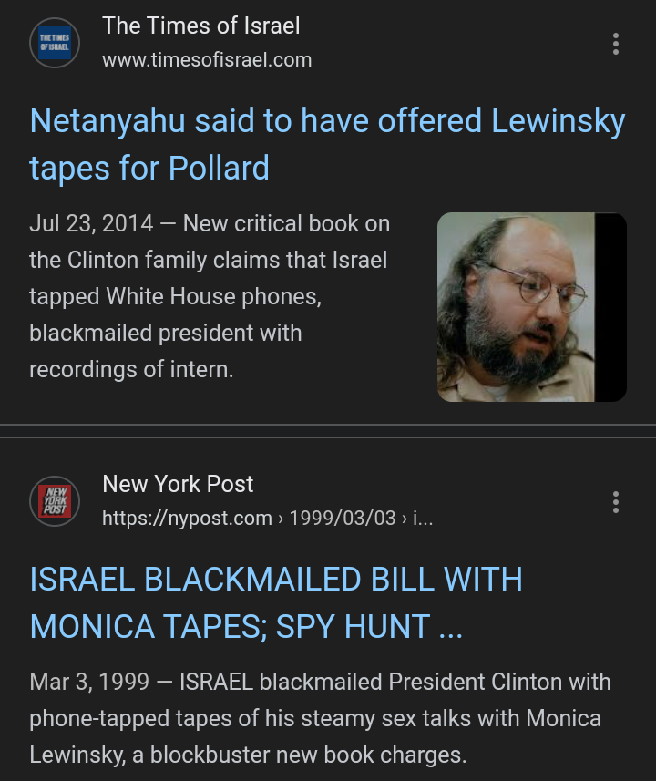Click the divider between search results

click(x=328, y=431)
